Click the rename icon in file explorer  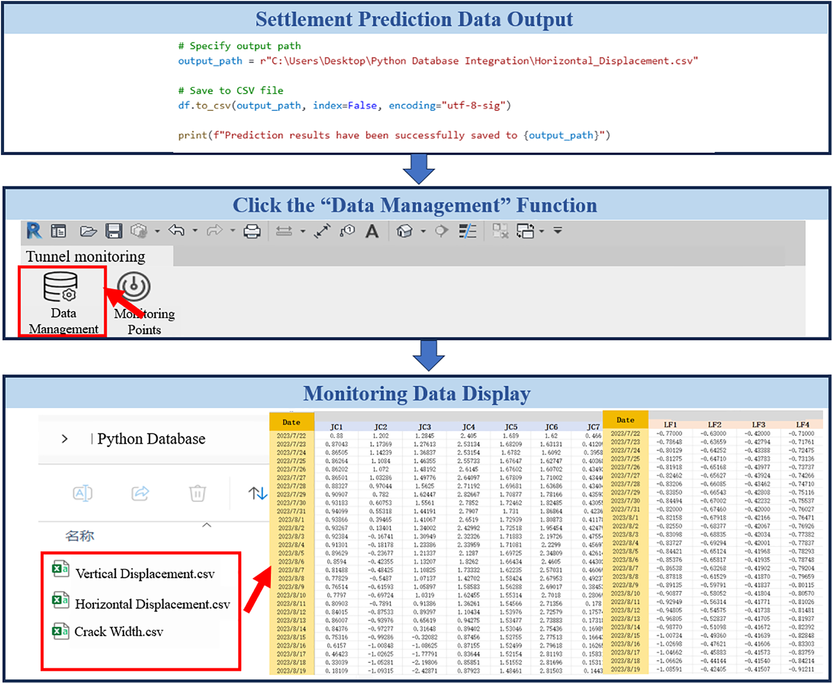(x=83, y=493)
